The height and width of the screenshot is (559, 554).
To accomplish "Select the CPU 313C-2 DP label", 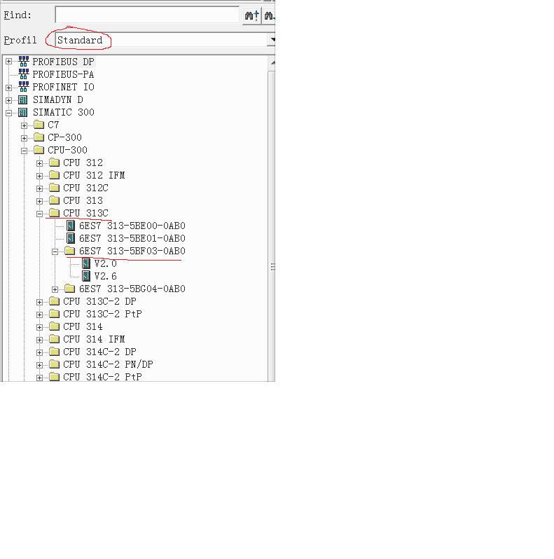I will [100, 302].
